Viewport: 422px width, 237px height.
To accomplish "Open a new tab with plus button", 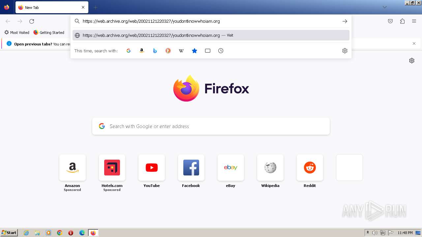I will click(95, 7).
